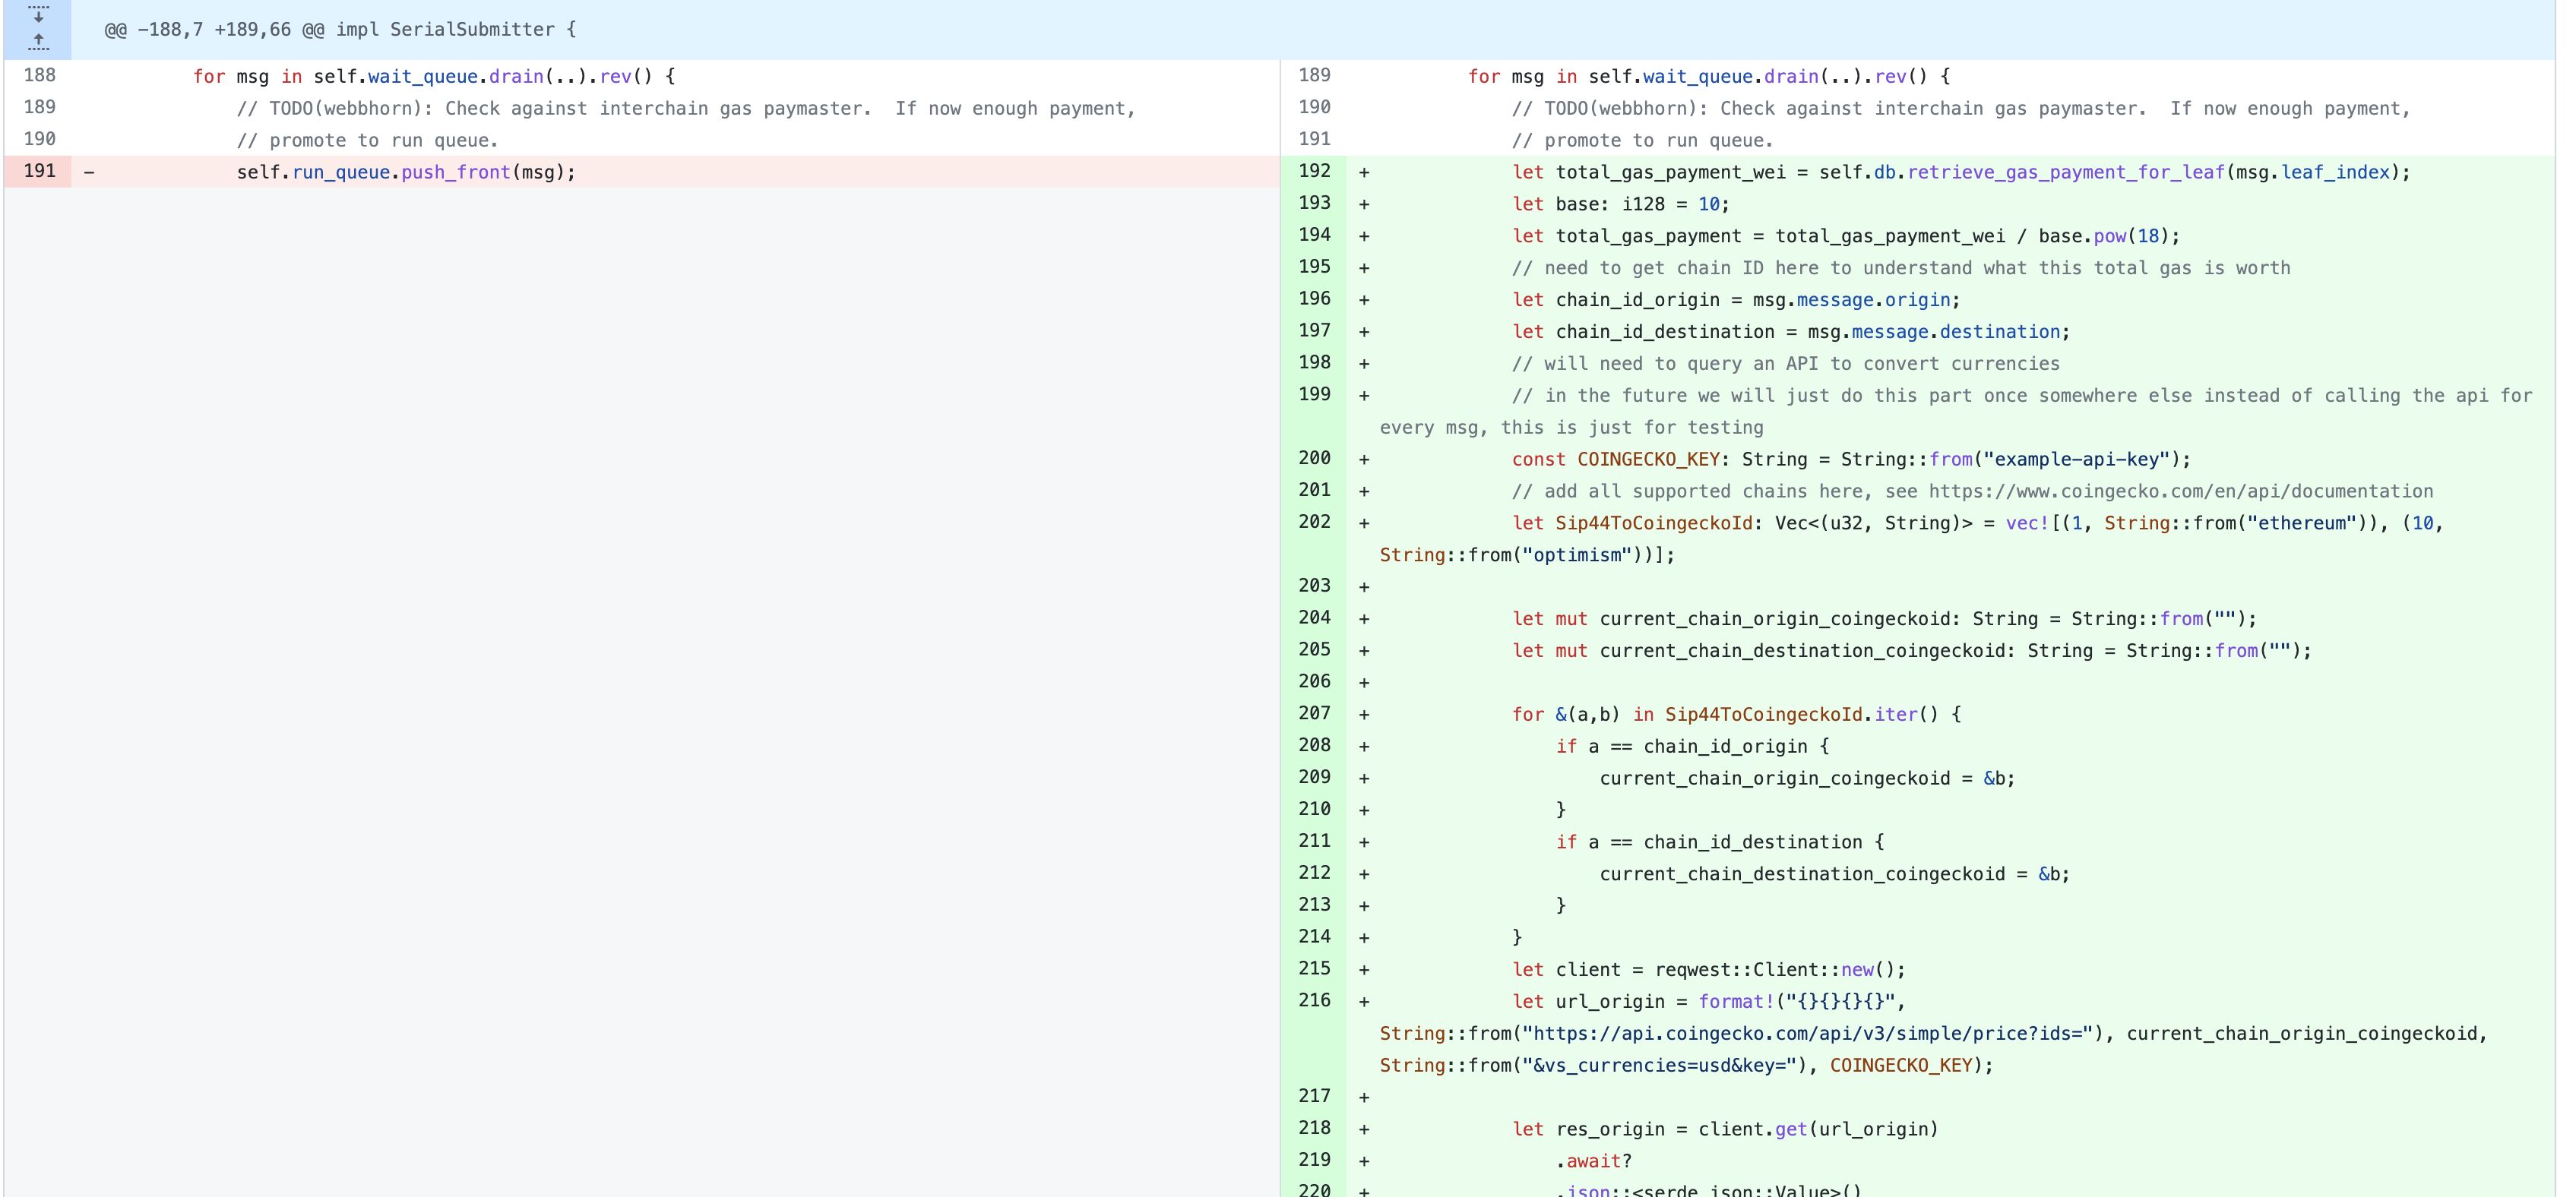This screenshot has height=1197, width=2576.
Task: Click 'format!' macro on line 216
Action: 1736,1002
